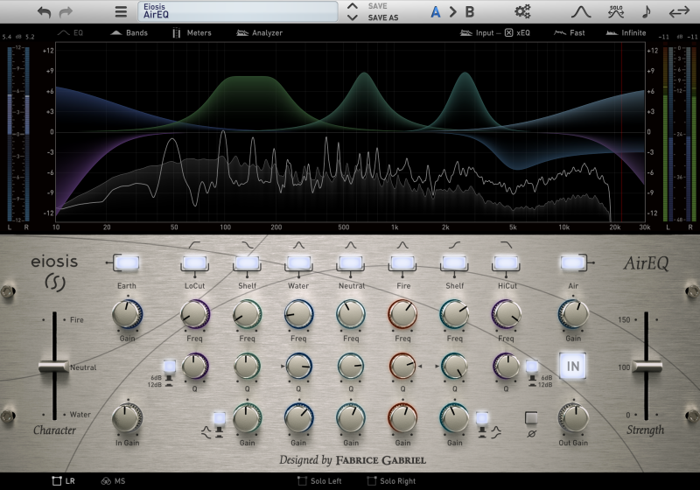Open the hamburger preset menu
Viewport: 700px width, 490px height.
[121, 11]
